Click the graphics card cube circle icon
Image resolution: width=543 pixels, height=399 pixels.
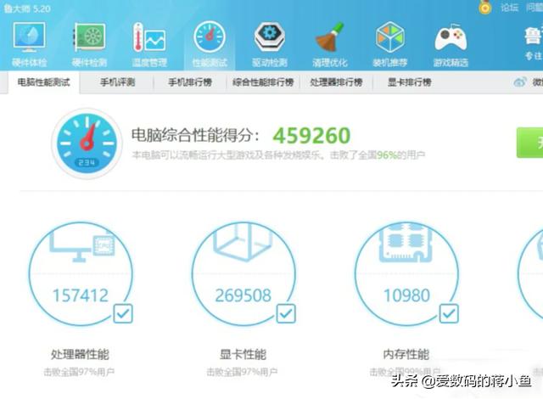pyautogui.click(x=244, y=273)
